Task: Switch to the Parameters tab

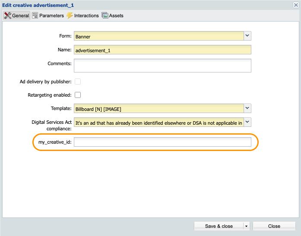Action: [48, 16]
